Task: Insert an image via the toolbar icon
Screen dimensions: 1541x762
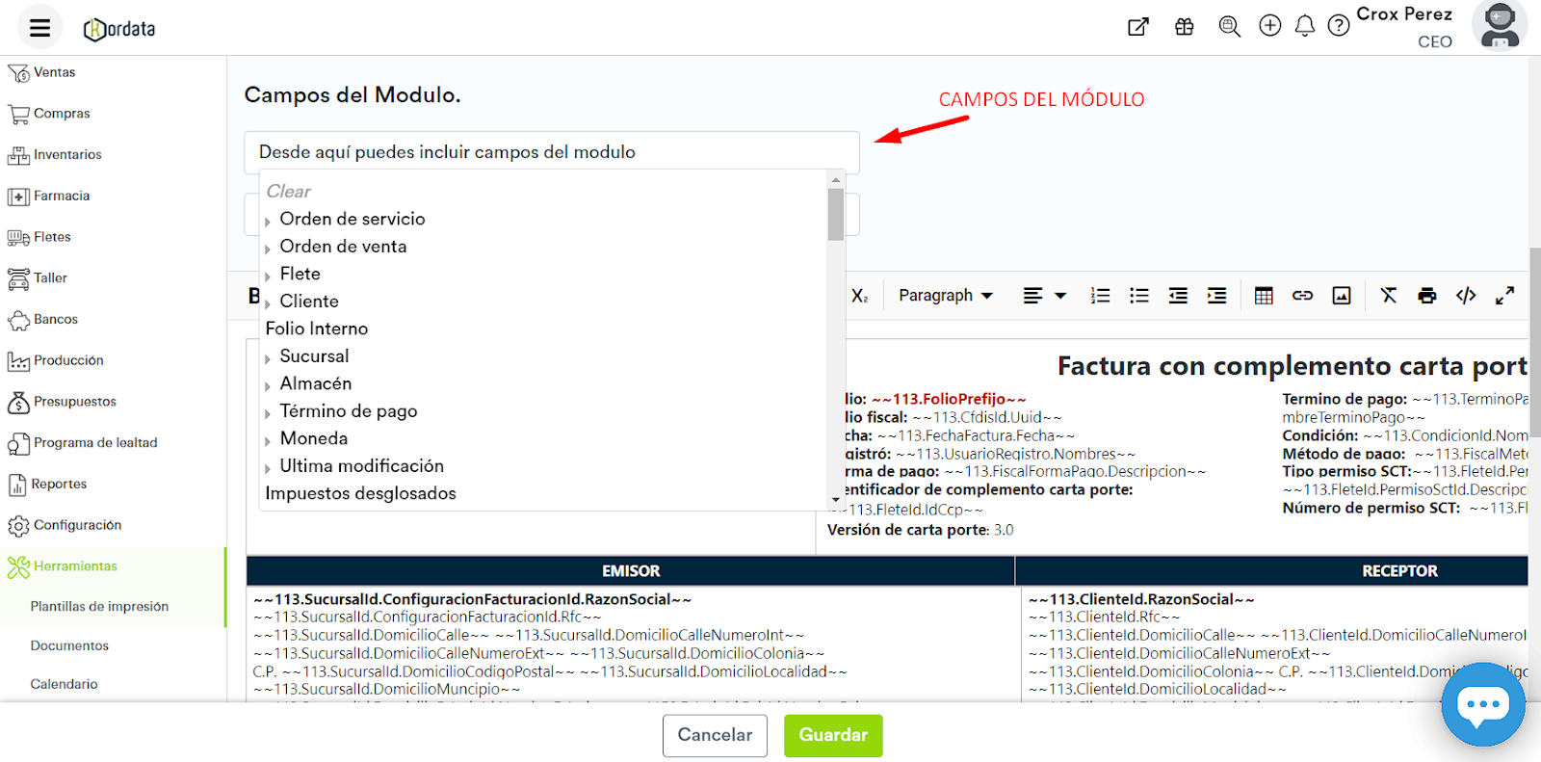Action: click(1341, 296)
